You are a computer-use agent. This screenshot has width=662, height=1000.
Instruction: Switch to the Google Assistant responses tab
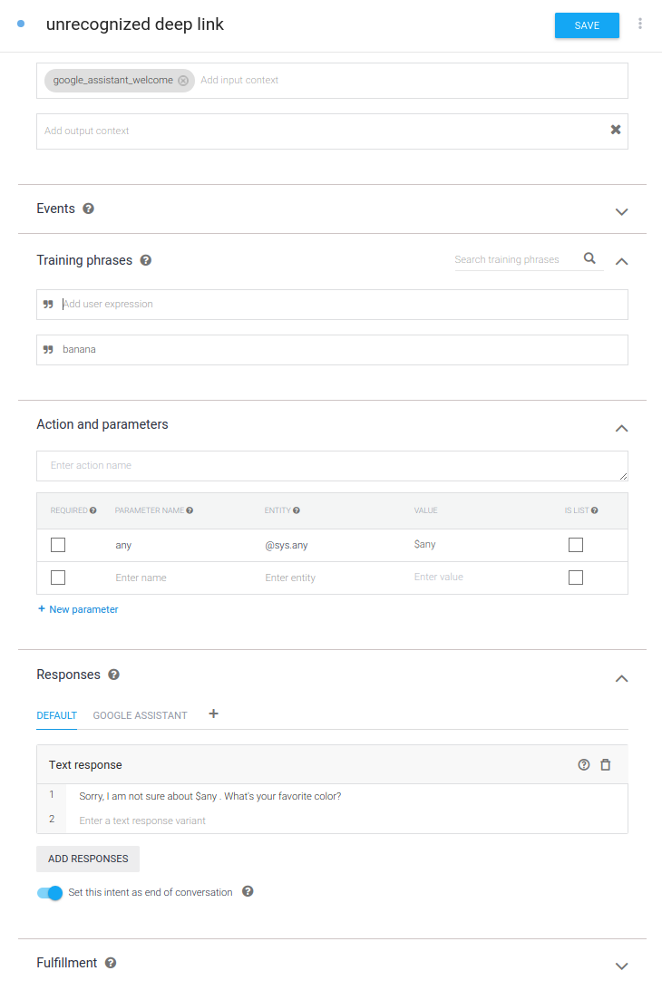[x=140, y=715]
